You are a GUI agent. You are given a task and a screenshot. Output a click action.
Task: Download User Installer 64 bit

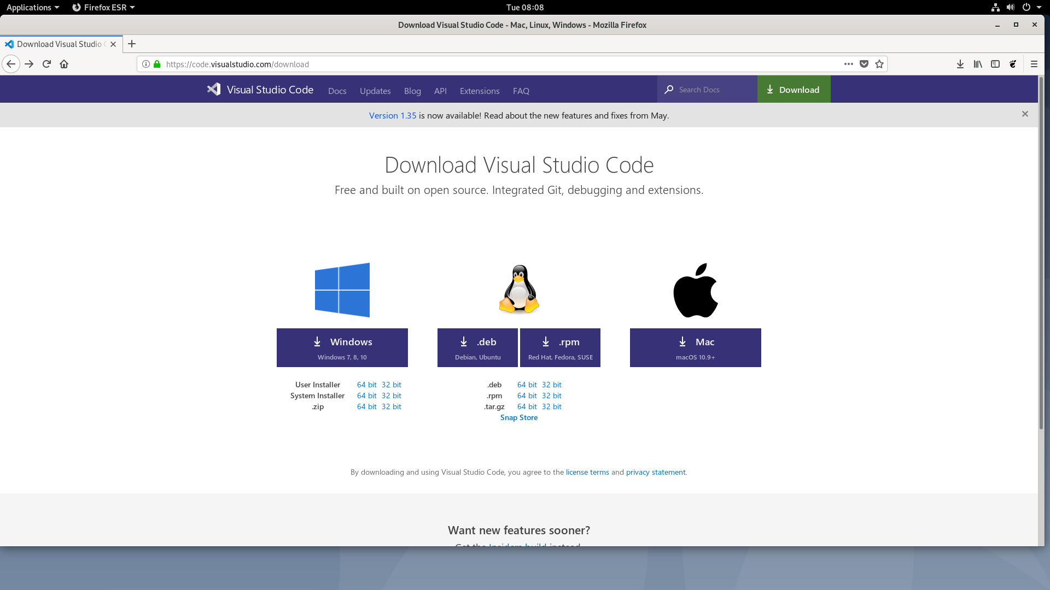[x=366, y=385]
